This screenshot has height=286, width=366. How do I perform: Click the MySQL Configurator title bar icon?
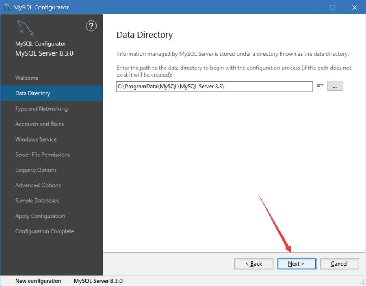(x=8, y=7)
